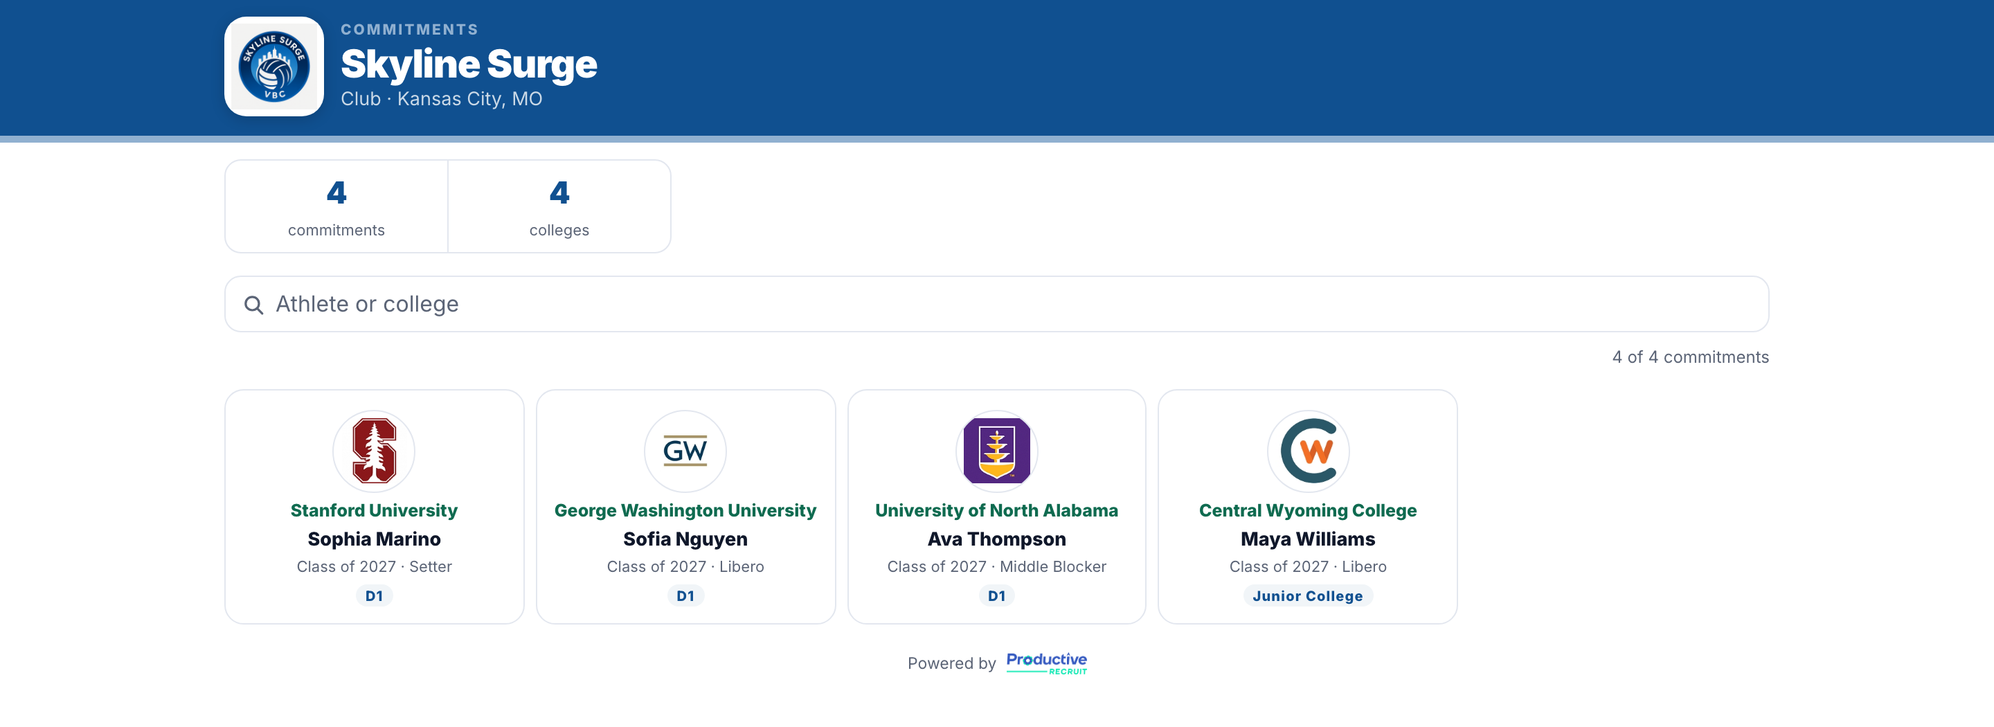The width and height of the screenshot is (1994, 727).
Task: Open the Stanford University link
Action: pyautogui.click(x=374, y=510)
